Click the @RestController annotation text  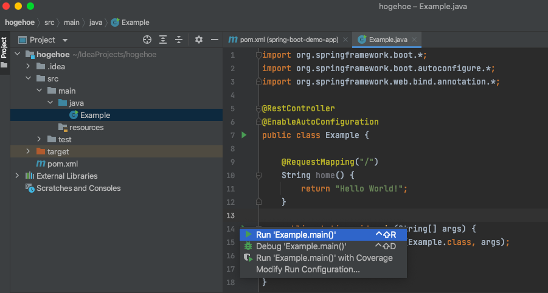click(299, 108)
